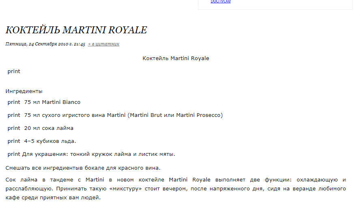
Task: Click the text '75 мл Martini Bianco'
Action: tap(52, 102)
